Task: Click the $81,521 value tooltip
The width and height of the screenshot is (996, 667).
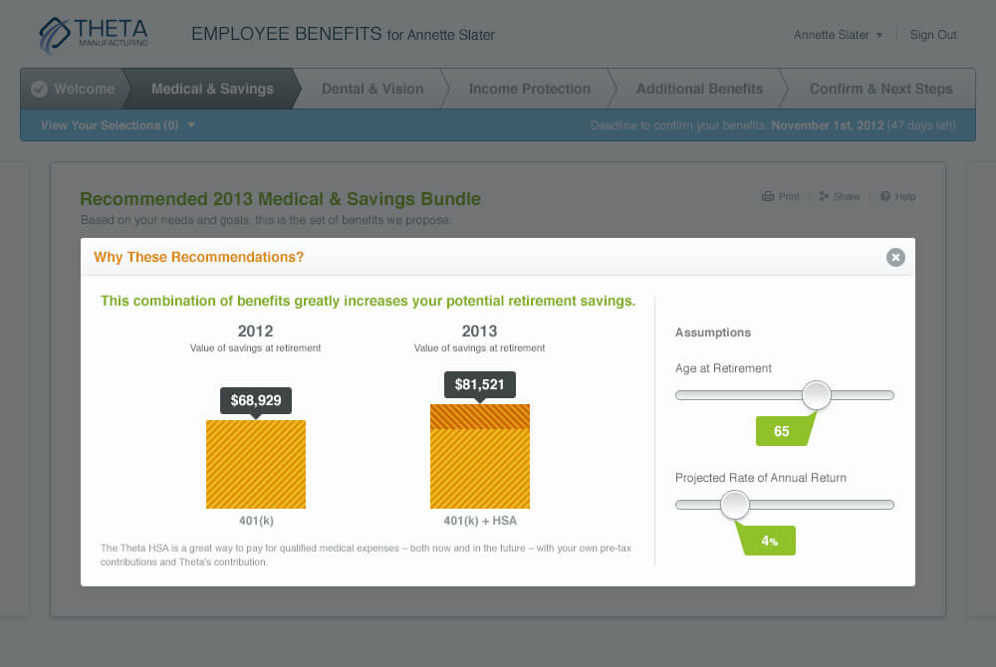Action: 480,384
